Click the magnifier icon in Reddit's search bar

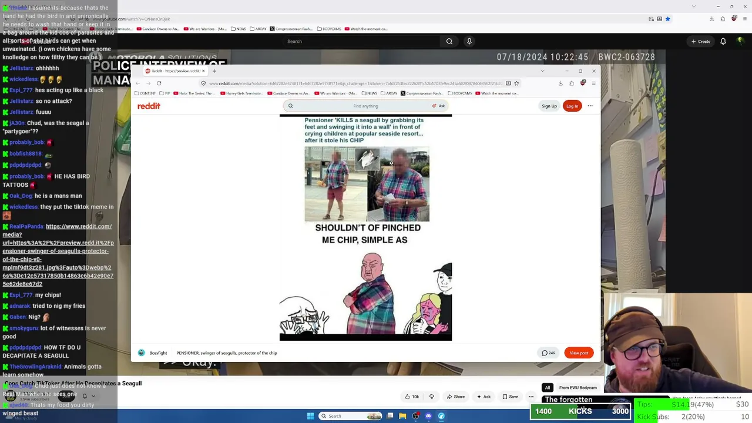click(290, 106)
